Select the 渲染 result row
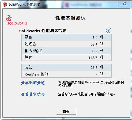 (x=66, y=67)
